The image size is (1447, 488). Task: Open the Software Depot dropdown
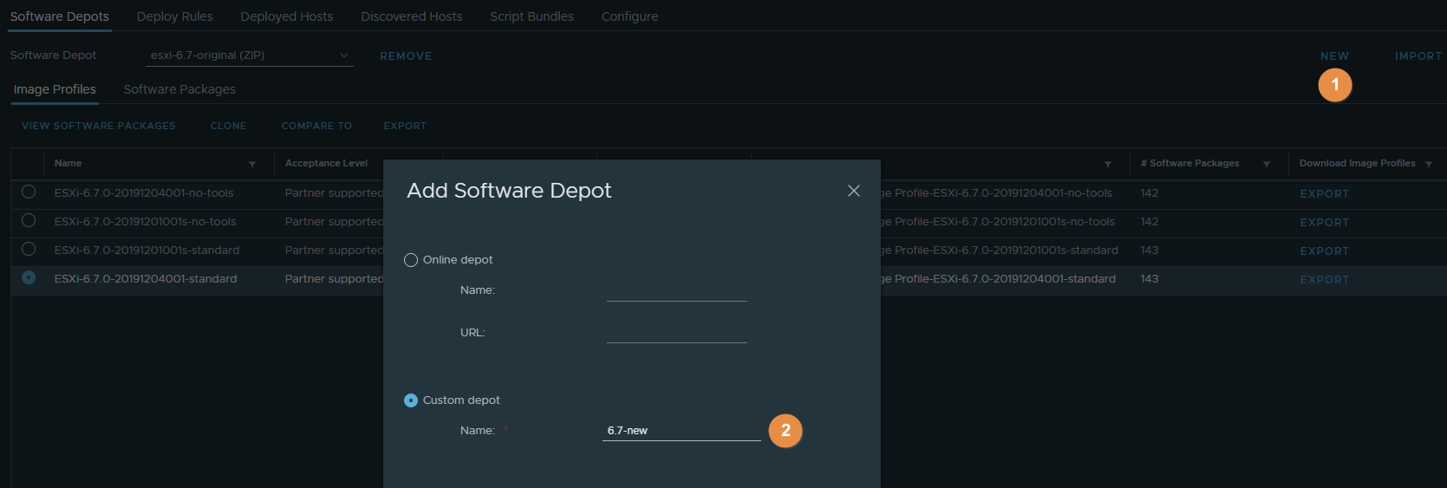click(x=249, y=55)
